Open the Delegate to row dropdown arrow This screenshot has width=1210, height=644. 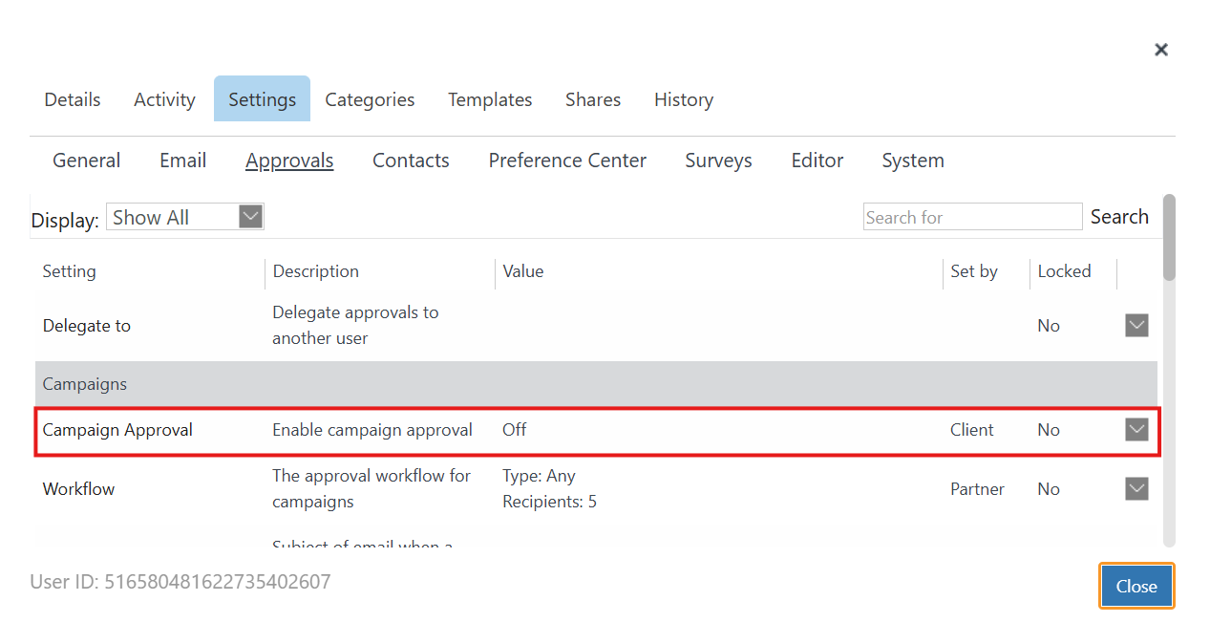tap(1136, 326)
